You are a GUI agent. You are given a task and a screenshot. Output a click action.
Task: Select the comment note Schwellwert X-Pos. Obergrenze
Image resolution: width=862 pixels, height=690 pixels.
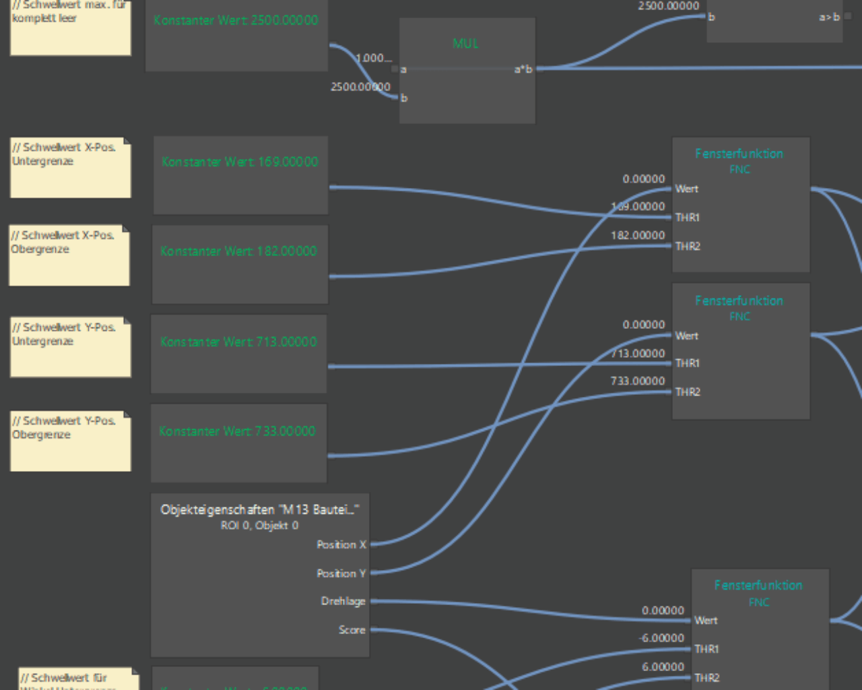tap(69, 255)
